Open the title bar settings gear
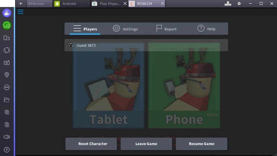 239,4
